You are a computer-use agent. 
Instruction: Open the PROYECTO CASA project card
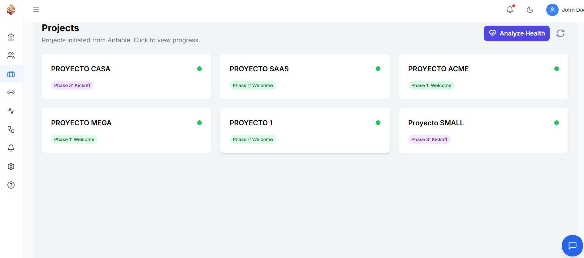tap(126, 77)
